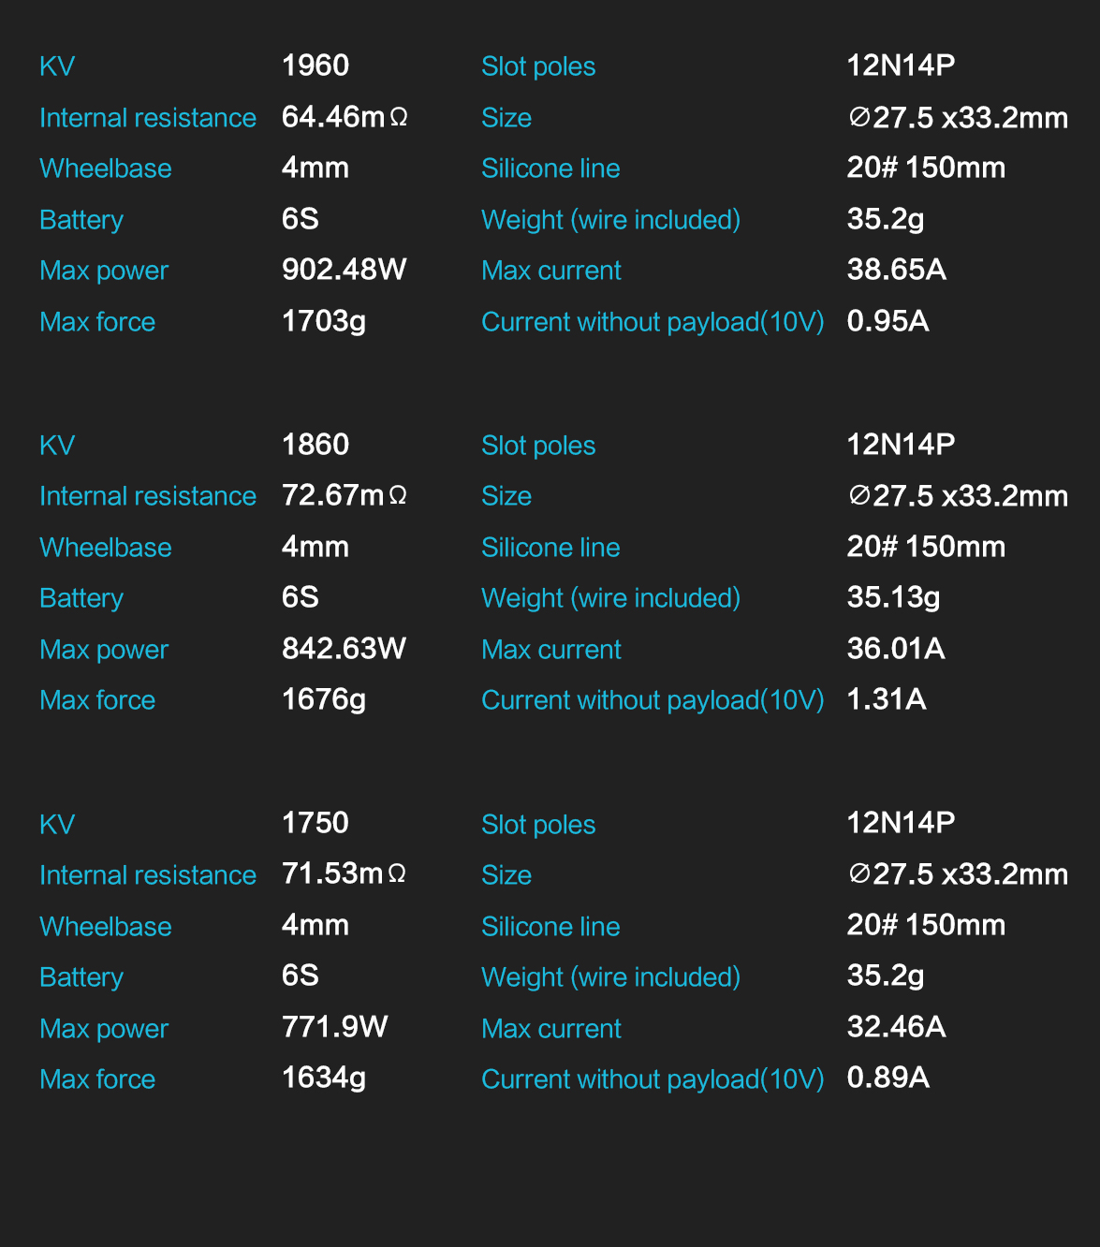
Task: Click the KV value 1860
Action: click(x=315, y=444)
